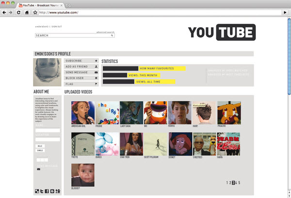Go to page 2 of uploaded videos

[230, 183]
